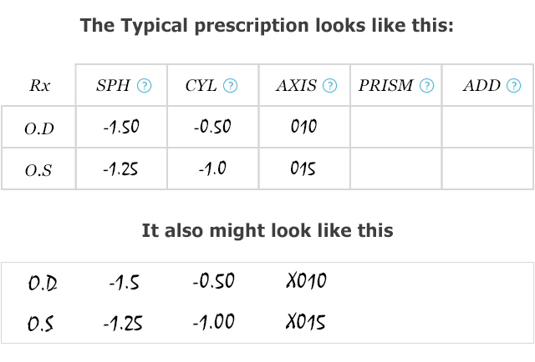The width and height of the screenshot is (535, 362).
Task: Click the O.S AXIS cell showing 015
Action: (303, 168)
